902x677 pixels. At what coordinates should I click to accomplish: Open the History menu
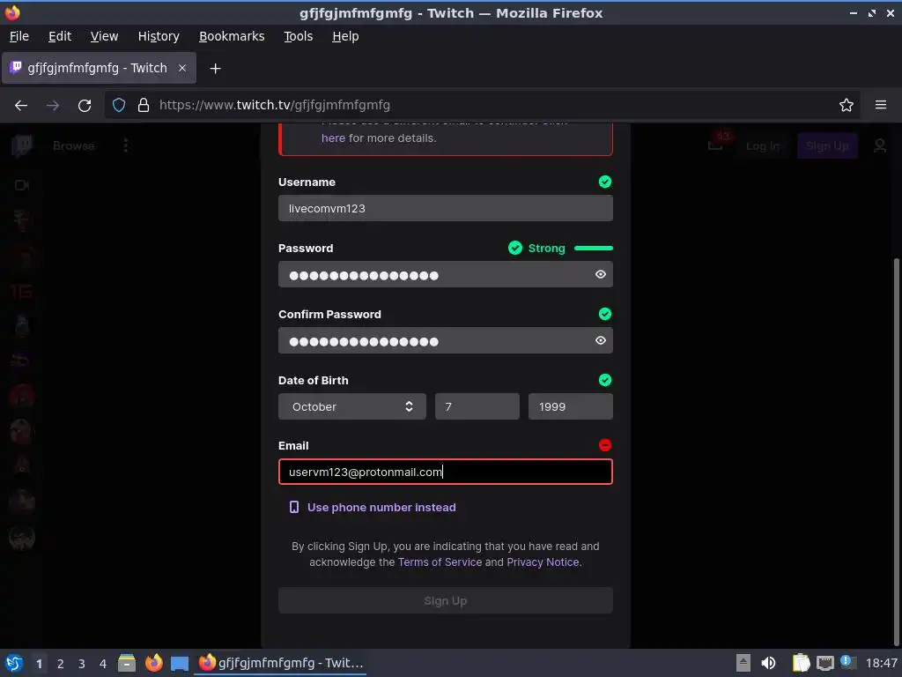pyautogui.click(x=159, y=36)
